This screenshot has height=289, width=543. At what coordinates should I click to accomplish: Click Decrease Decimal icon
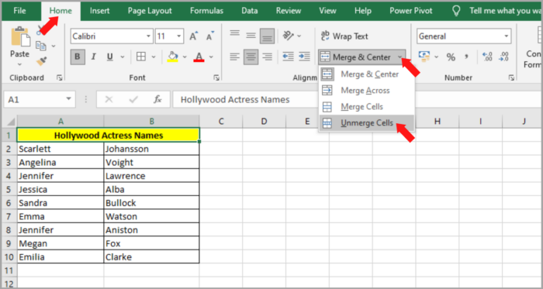504,57
